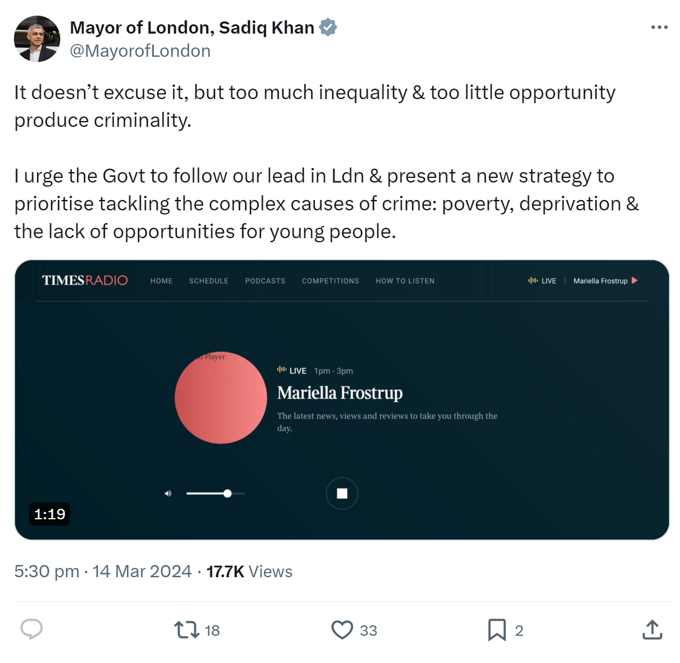The width and height of the screenshot is (680, 663).
Task: Open the Podcasts menu item
Action: click(x=265, y=281)
